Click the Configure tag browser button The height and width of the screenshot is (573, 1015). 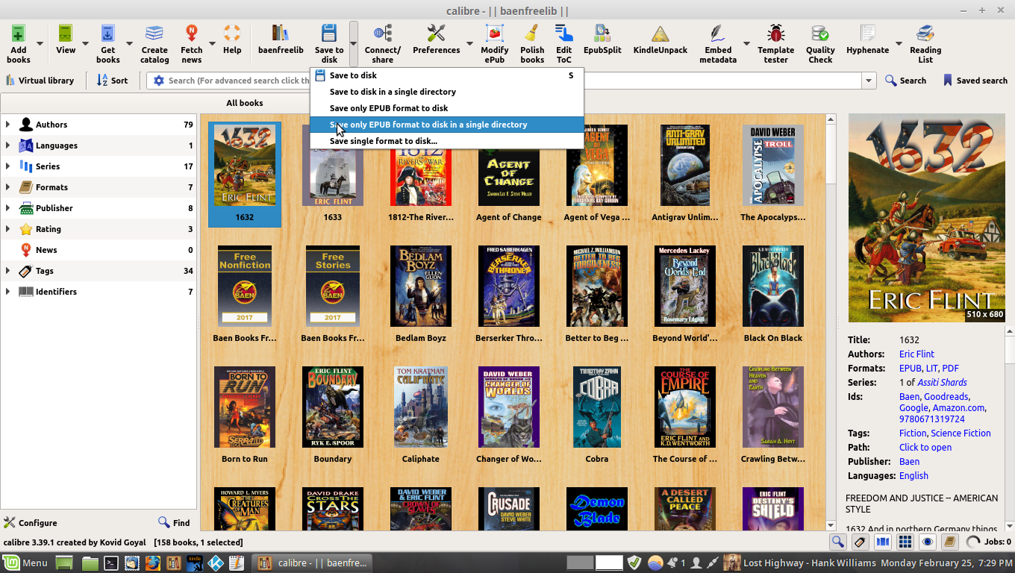(x=31, y=523)
